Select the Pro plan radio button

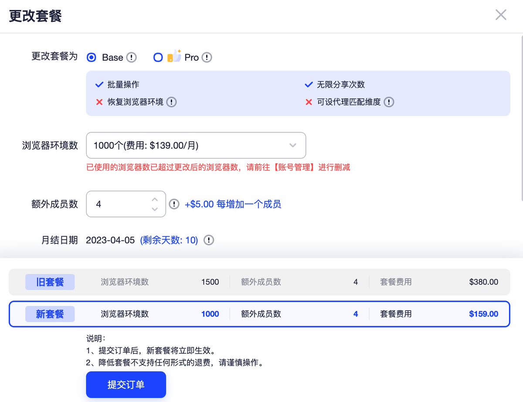coord(158,57)
